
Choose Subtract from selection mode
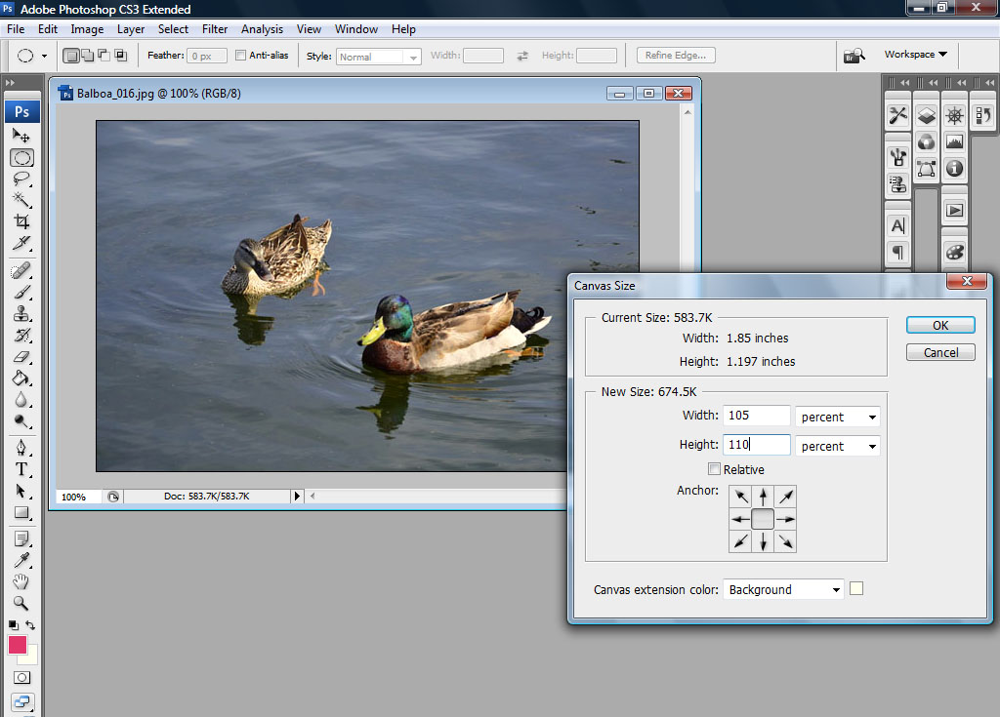click(x=104, y=56)
